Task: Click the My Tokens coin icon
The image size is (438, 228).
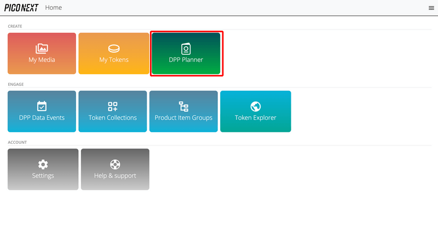Action: [x=114, y=49]
